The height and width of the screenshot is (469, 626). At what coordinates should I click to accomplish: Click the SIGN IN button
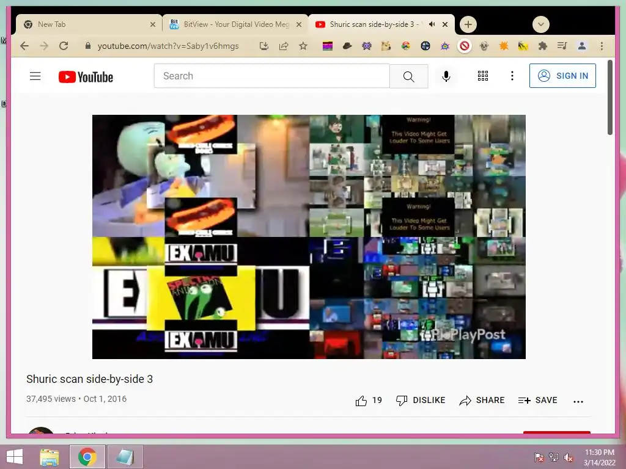562,76
